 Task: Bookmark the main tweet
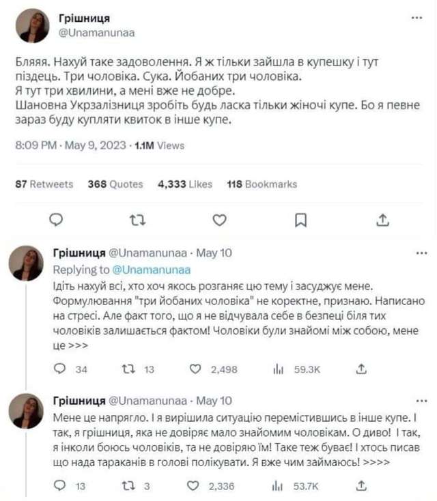pyautogui.click(x=300, y=220)
